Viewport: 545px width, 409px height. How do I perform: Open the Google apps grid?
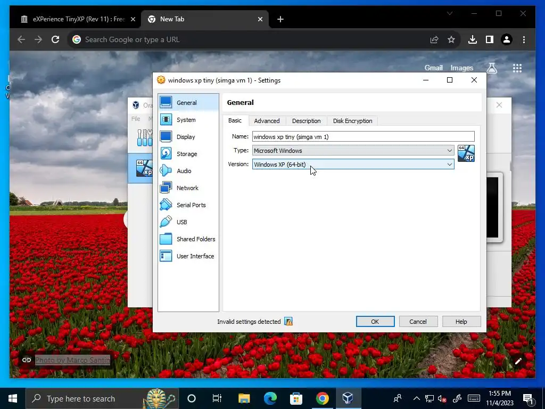coord(517,68)
